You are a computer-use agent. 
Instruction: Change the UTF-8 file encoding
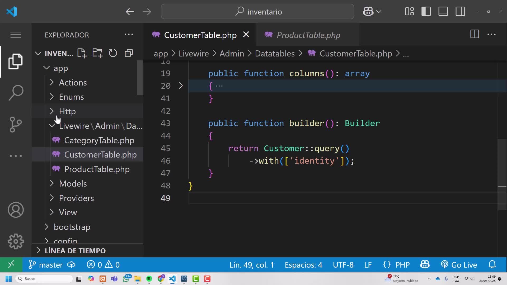(x=343, y=264)
